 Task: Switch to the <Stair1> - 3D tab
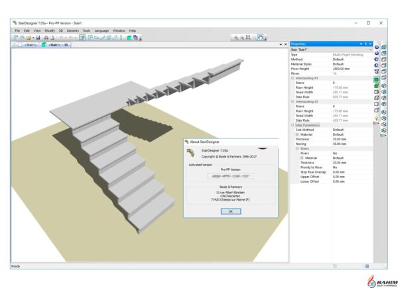pyautogui.click(x=56, y=45)
